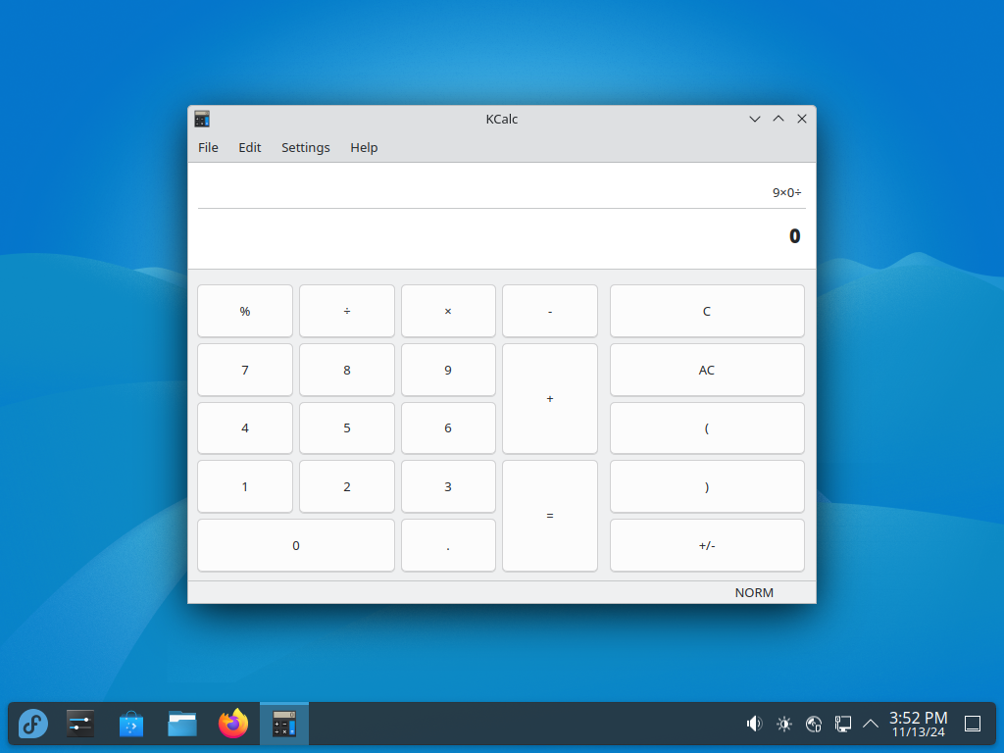Open the Edit menu
Viewport: 1004px width, 753px height.
(250, 148)
